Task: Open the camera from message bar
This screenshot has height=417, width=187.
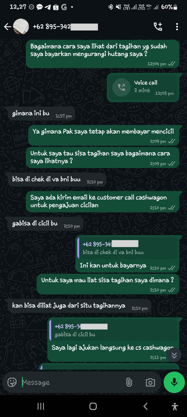Action: click(150, 382)
